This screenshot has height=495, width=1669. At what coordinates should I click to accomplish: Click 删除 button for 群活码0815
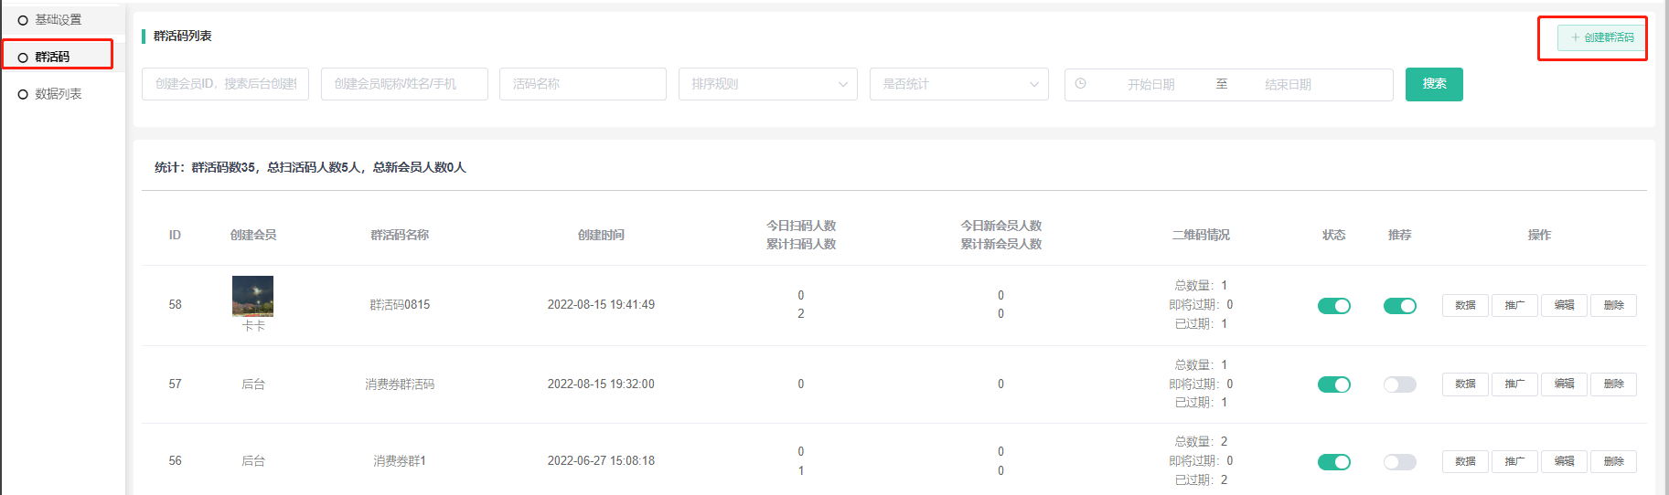(1613, 305)
